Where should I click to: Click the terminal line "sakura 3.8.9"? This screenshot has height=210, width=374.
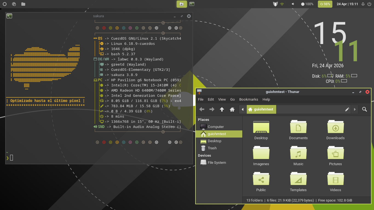coord(124,75)
